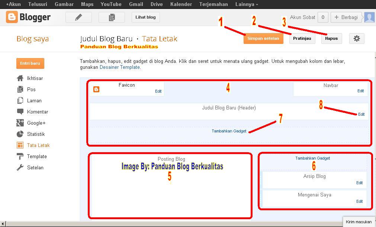The height and width of the screenshot is (227, 376).
Task: Select the pencil compose icon
Action: point(78,17)
